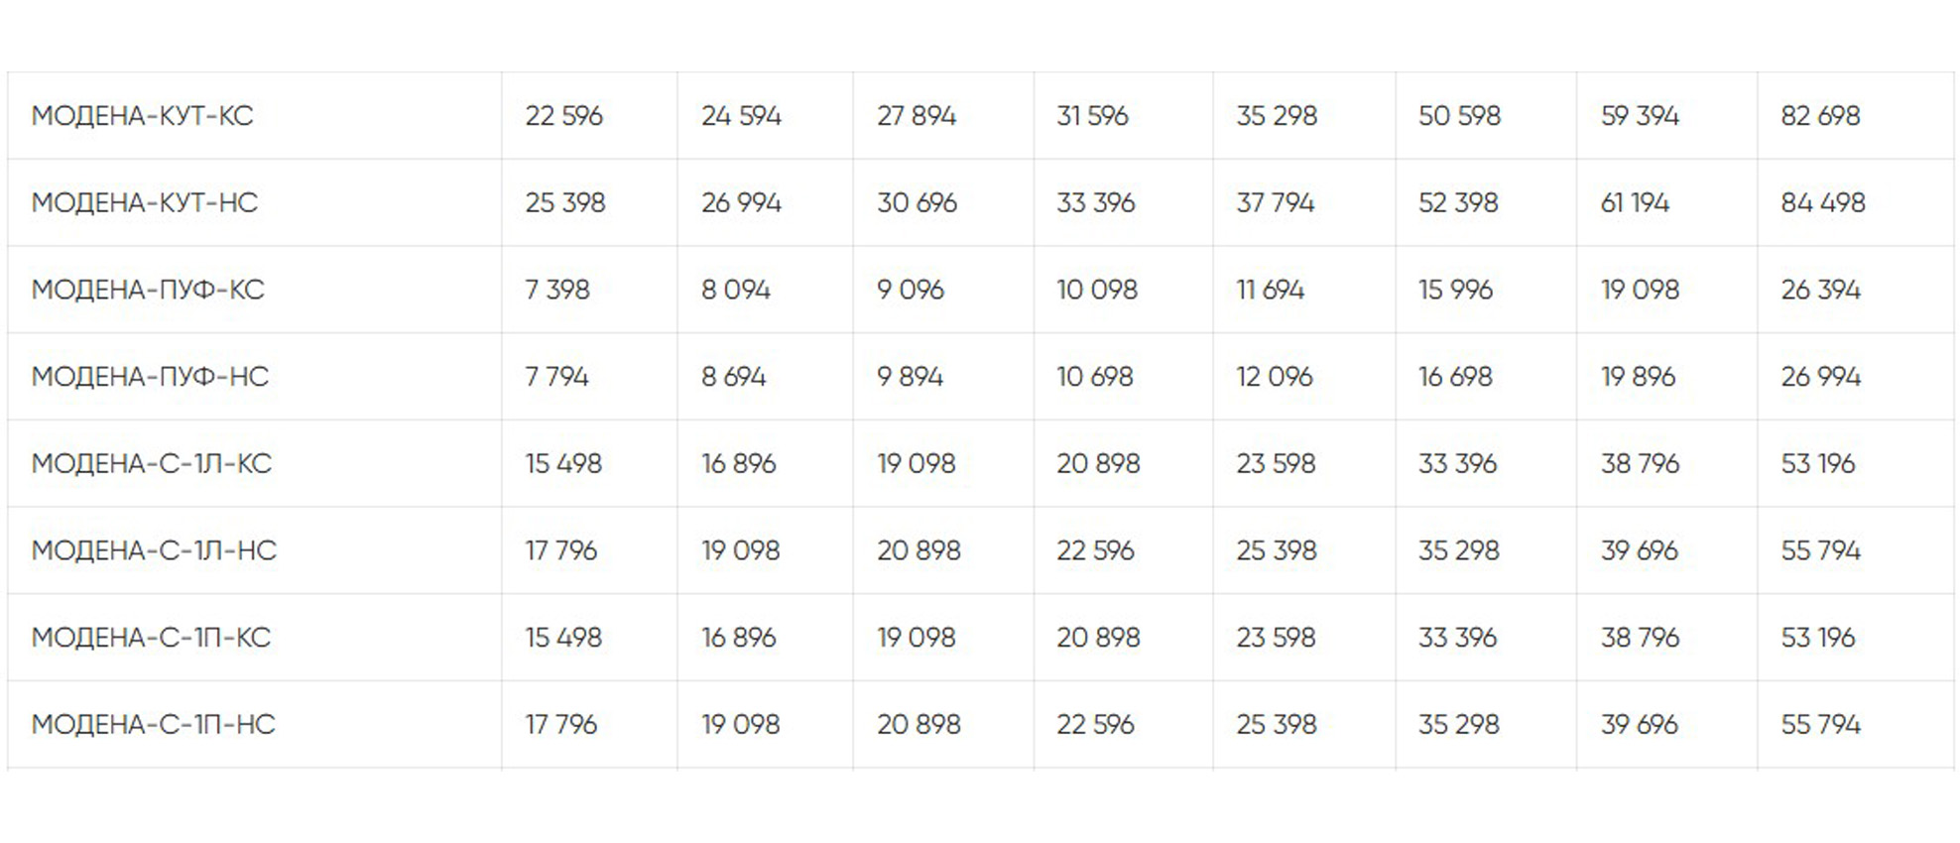Click the 61 194 price value
The width and height of the screenshot is (1960, 843).
pyautogui.click(x=1635, y=203)
